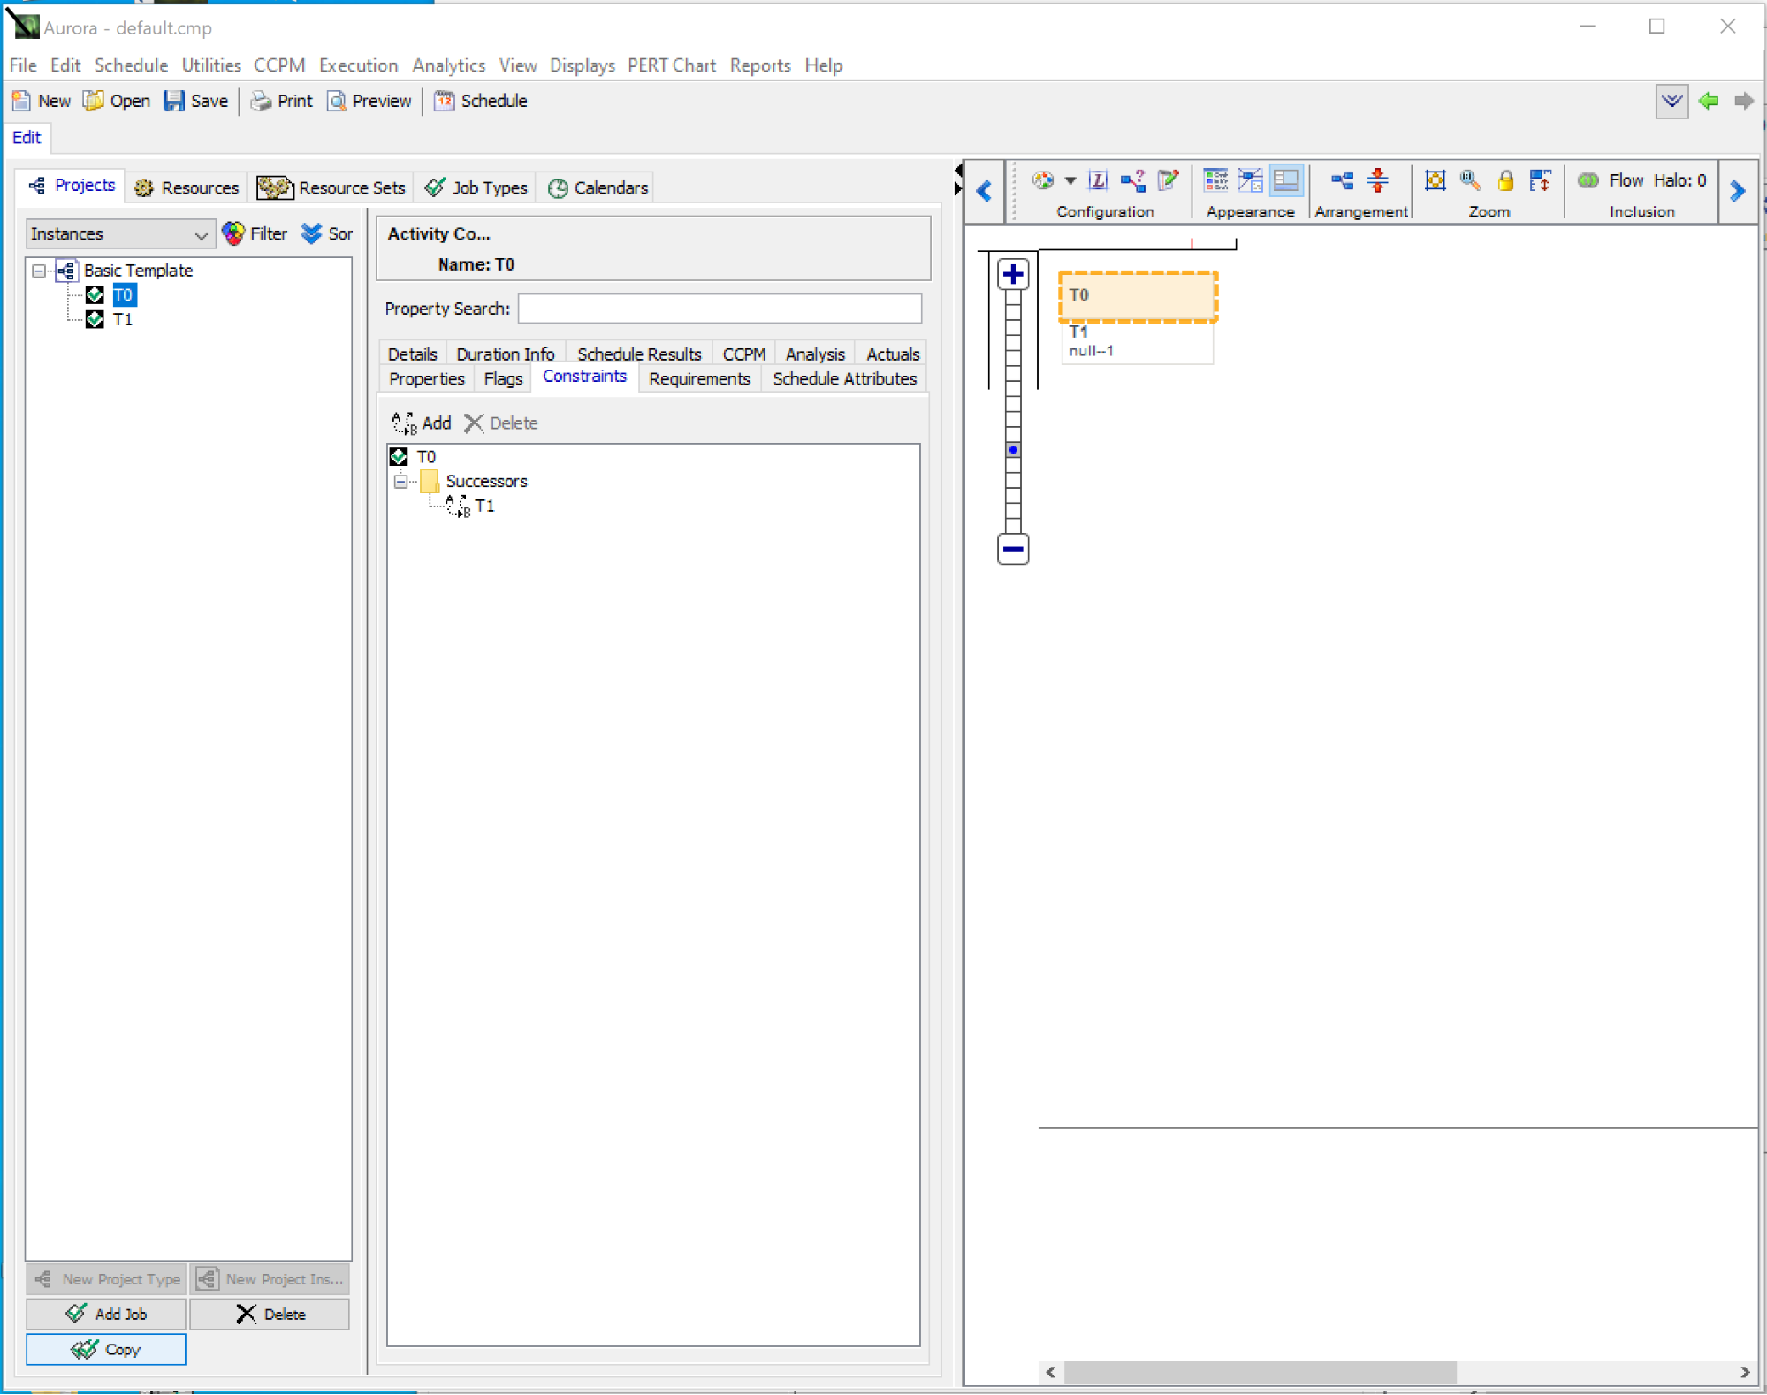Viewport: 1767px width, 1395px height.
Task: Click the Copy button
Action: click(x=106, y=1349)
